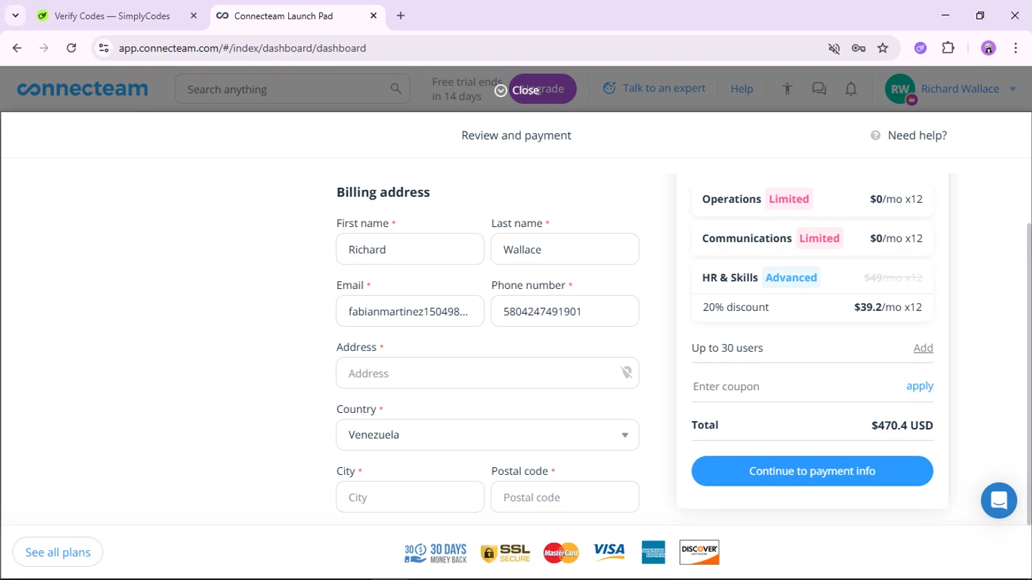Click the 30 days money back badge
This screenshot has width=1032, height=580.
[436, 552]
